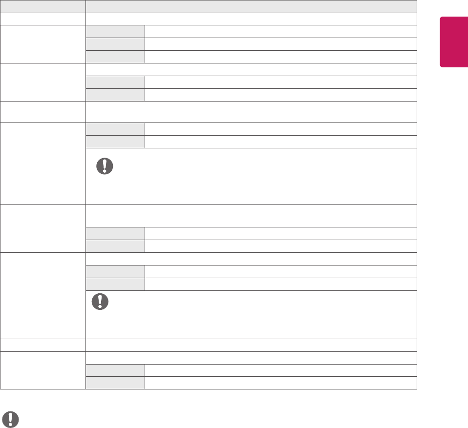This screenshot has height=428, width=468.
Task: Click the left-column cell beside the lower note box
Action: coord(43,295)
